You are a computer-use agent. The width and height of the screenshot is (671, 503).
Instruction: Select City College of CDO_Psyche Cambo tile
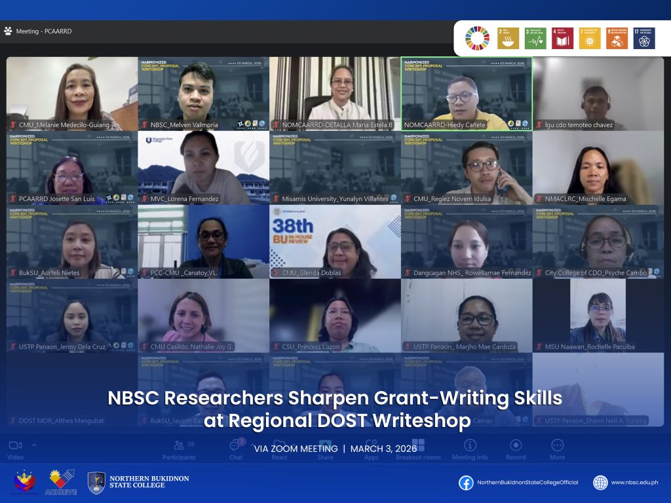coord(598,242)
